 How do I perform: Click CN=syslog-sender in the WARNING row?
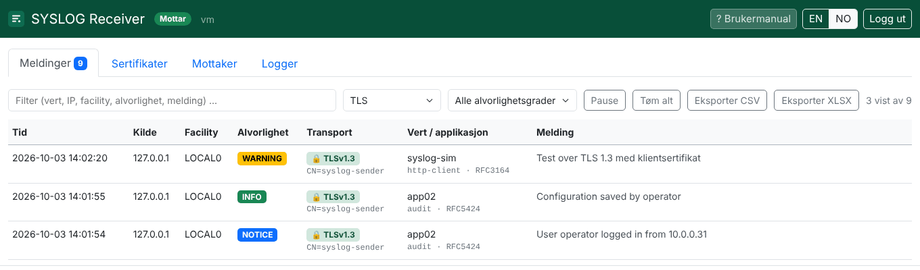[345, 171]
